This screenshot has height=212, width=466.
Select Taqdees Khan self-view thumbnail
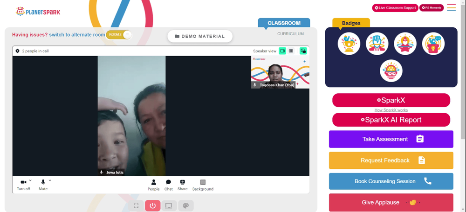coord(280,72)
